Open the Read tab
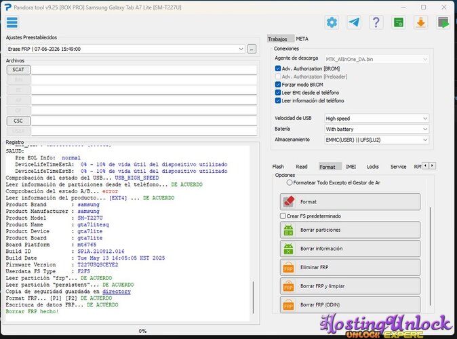 point(301,166)
